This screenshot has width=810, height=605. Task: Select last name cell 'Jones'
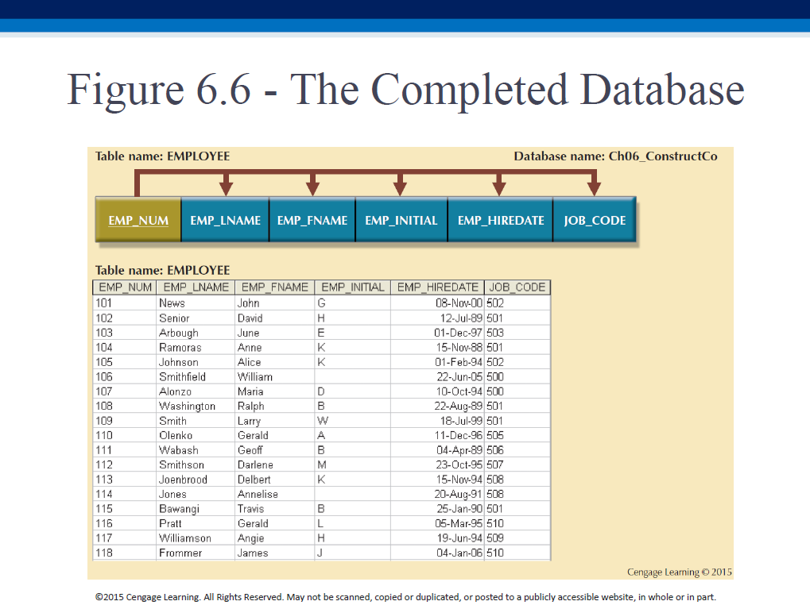(x=196, y=494)
